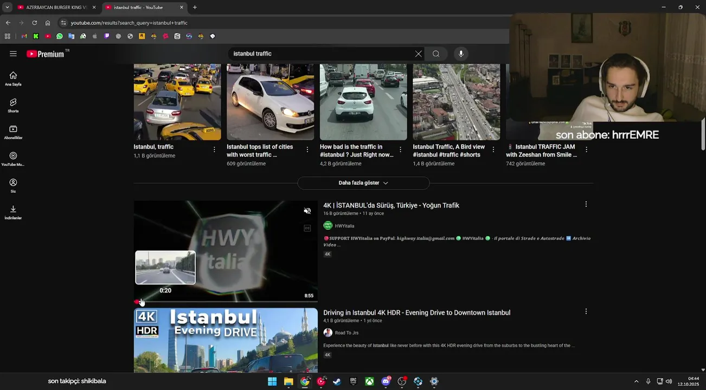Viewport: 706px width, 390px height.
Task: Clear the search query with X
Action: tap(418, 54)
